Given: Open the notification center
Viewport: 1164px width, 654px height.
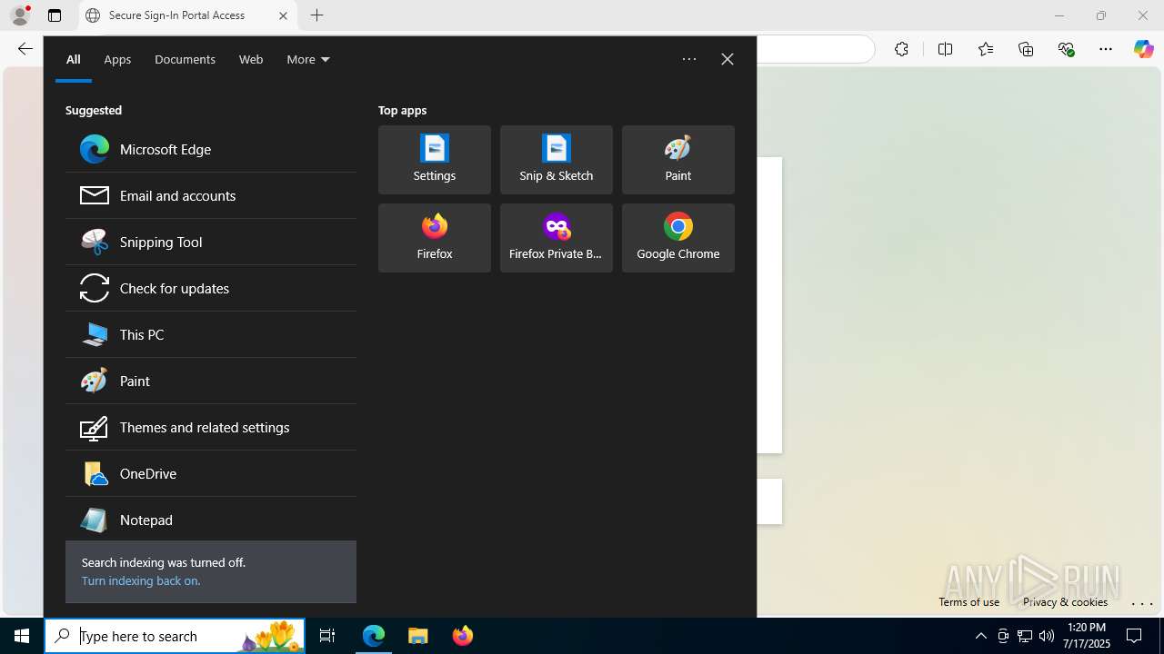Looking at the screenshot, I should [x=1135, y=636].
